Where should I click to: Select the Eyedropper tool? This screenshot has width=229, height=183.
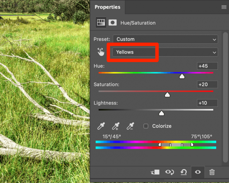click(x=101, y=126)
